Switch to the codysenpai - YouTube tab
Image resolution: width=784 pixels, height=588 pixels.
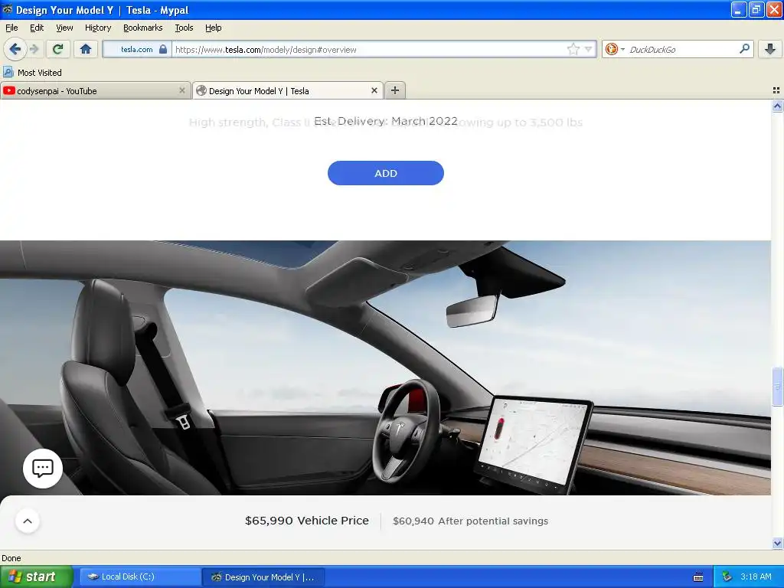[x=95, y=91]
